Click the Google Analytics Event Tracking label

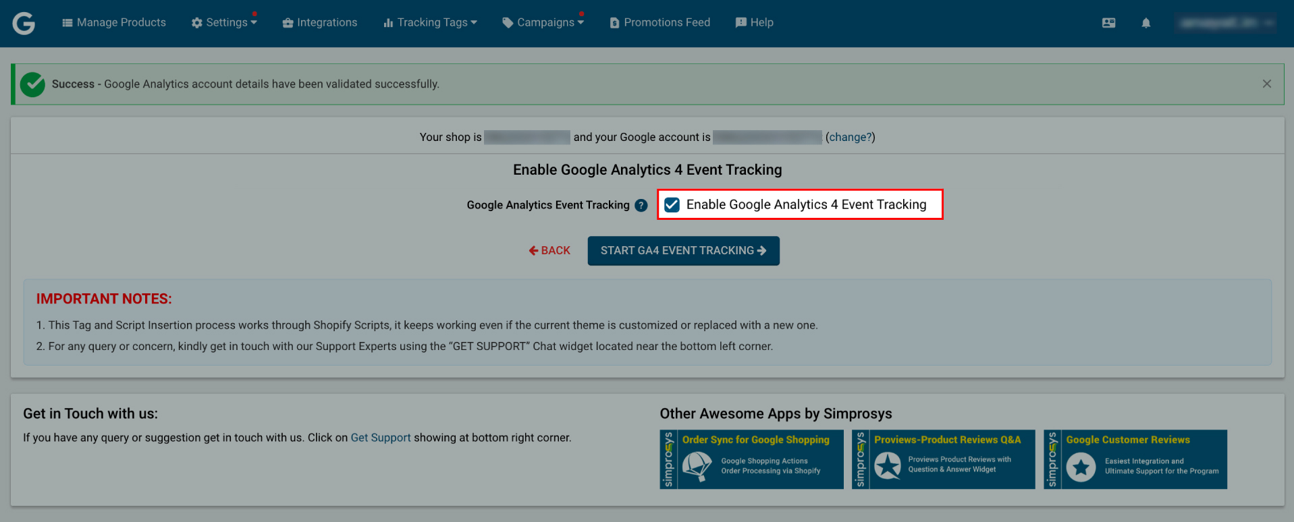(548, 205)
